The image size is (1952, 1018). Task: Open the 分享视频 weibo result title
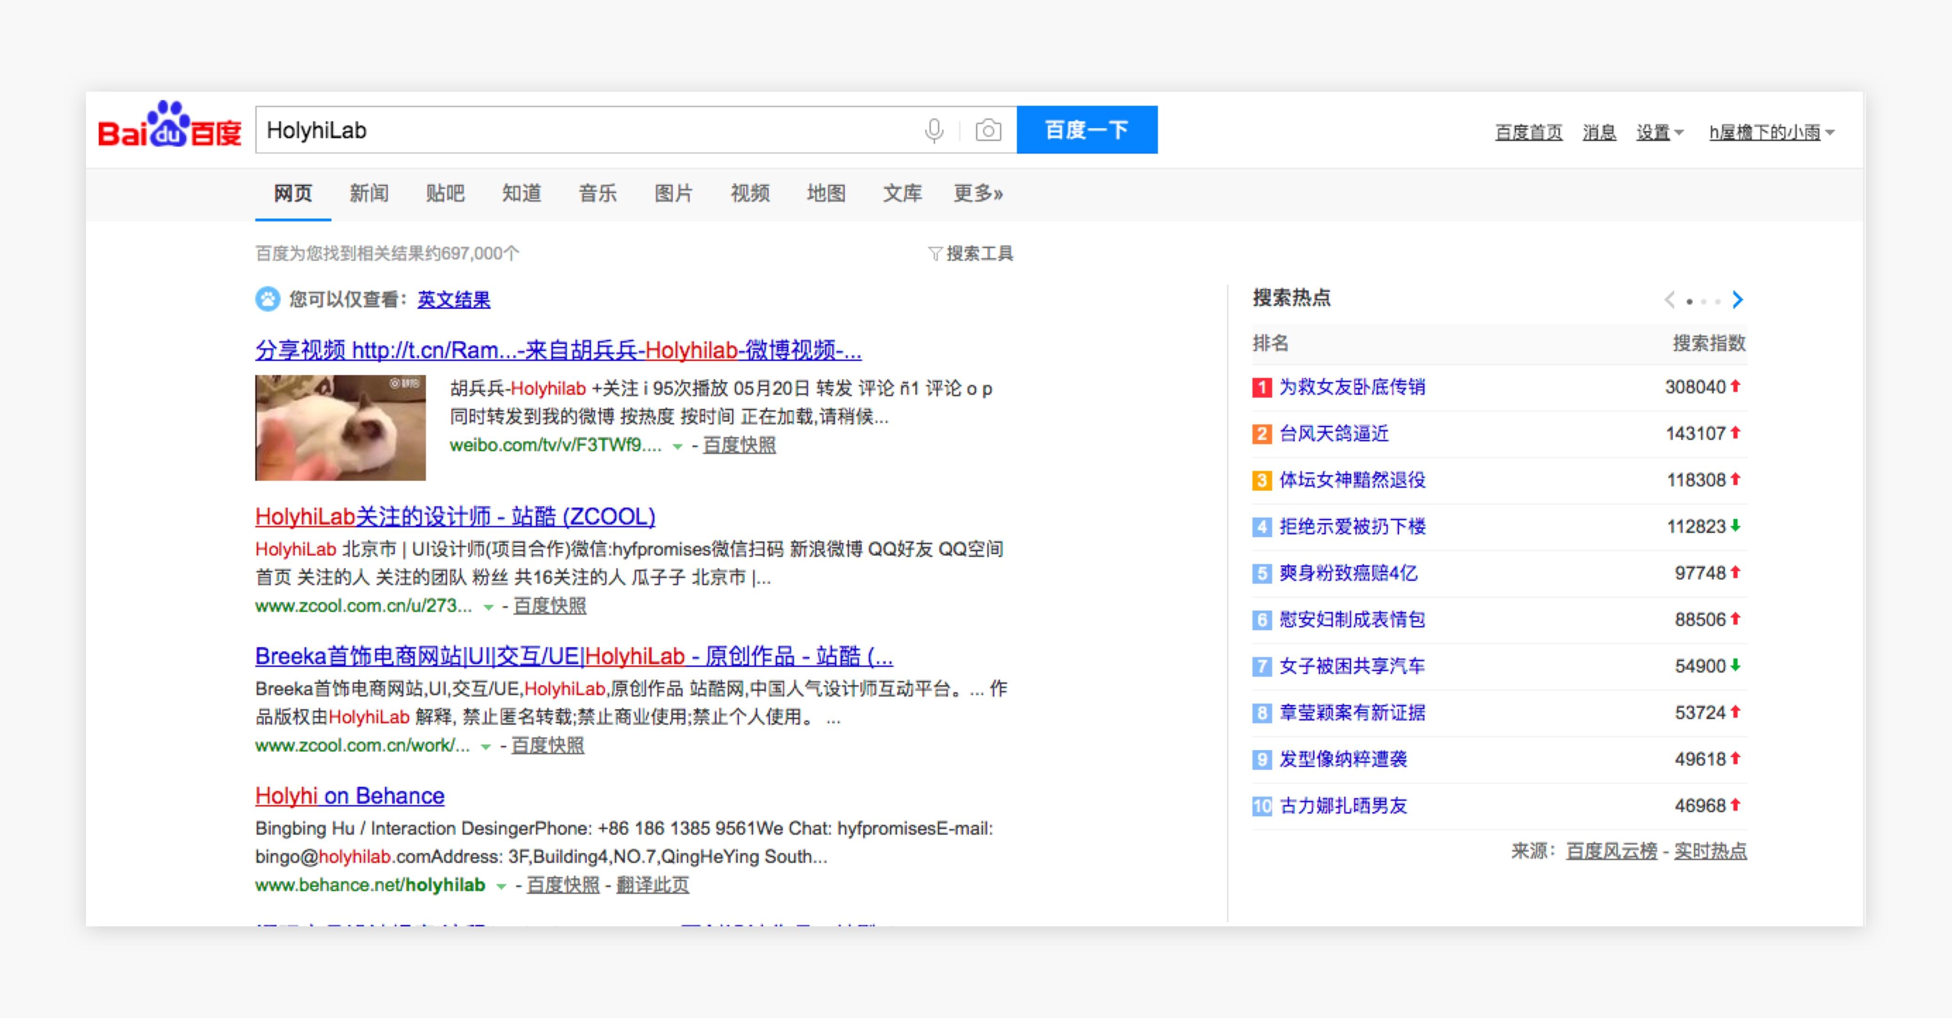click(558, 350)
